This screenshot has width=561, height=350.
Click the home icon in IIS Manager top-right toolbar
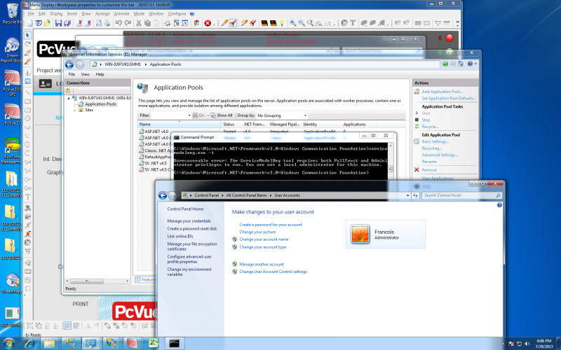[461, 64]
